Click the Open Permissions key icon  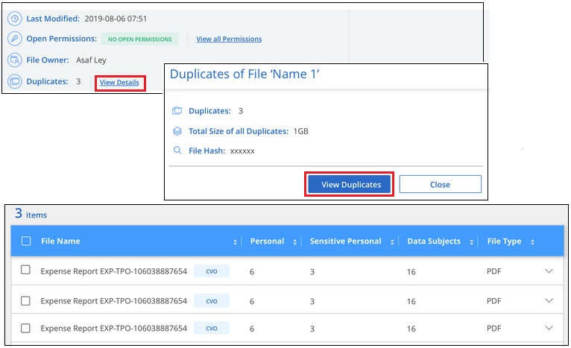13,39
